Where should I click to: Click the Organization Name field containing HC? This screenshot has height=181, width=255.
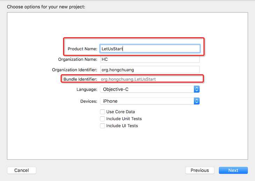150,59
